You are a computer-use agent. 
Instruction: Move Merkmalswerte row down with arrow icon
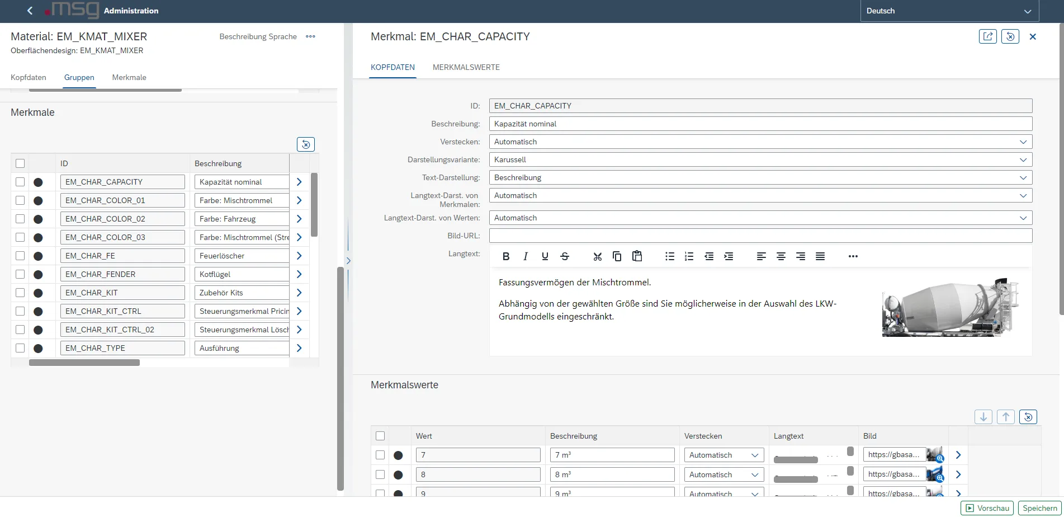(x=983, y=417)
